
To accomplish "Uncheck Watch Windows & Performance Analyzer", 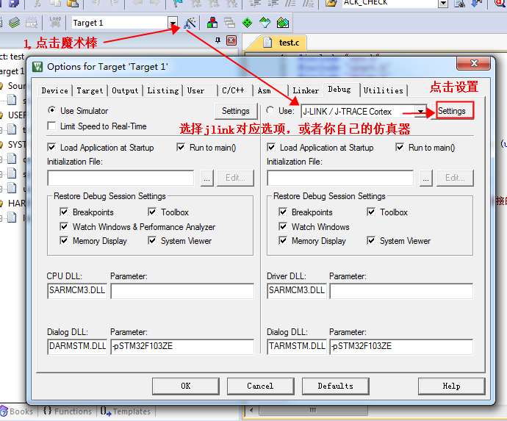I will (x=64, y=226).
